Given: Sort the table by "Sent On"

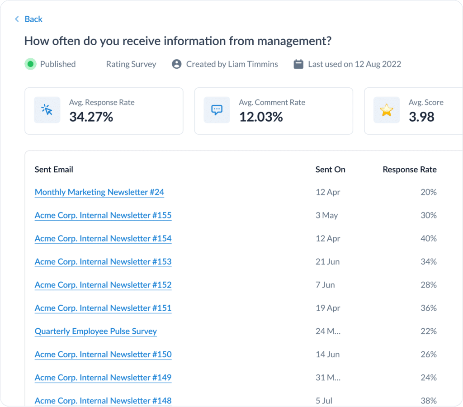Looking at the screenshot, I should tap(330, 169).
